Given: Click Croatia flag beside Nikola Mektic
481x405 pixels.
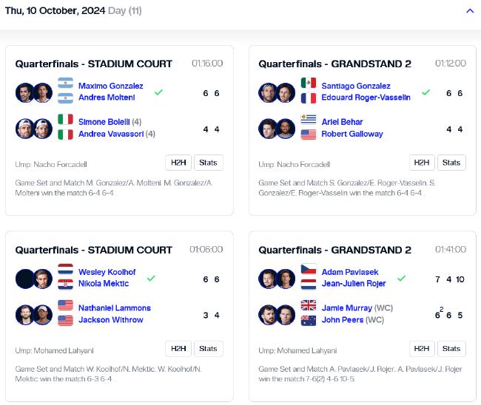Looking at the screenshot, I should pyautogui.click(x=66, y=284).
